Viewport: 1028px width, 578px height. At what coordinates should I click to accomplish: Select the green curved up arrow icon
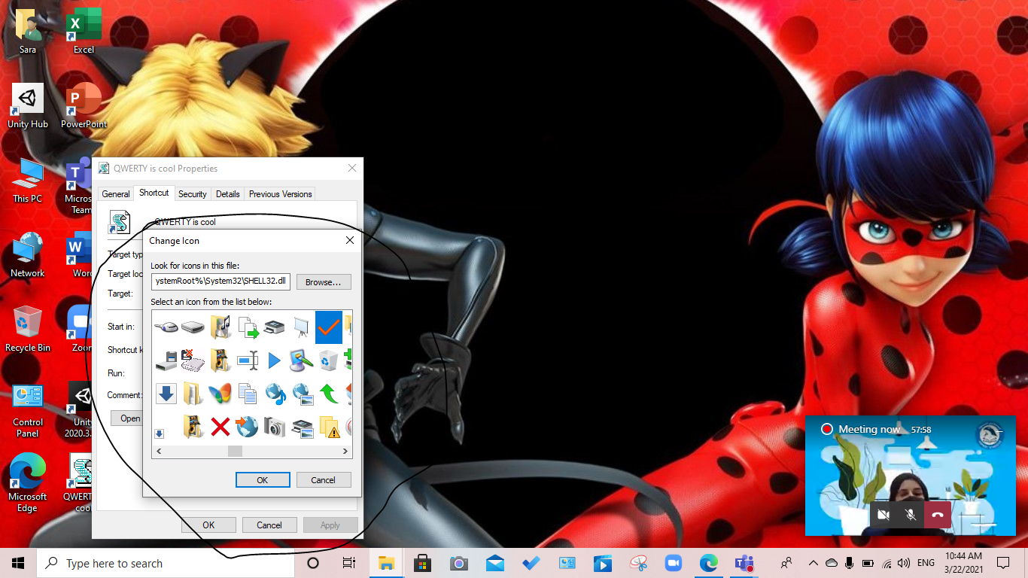point(329,394)
